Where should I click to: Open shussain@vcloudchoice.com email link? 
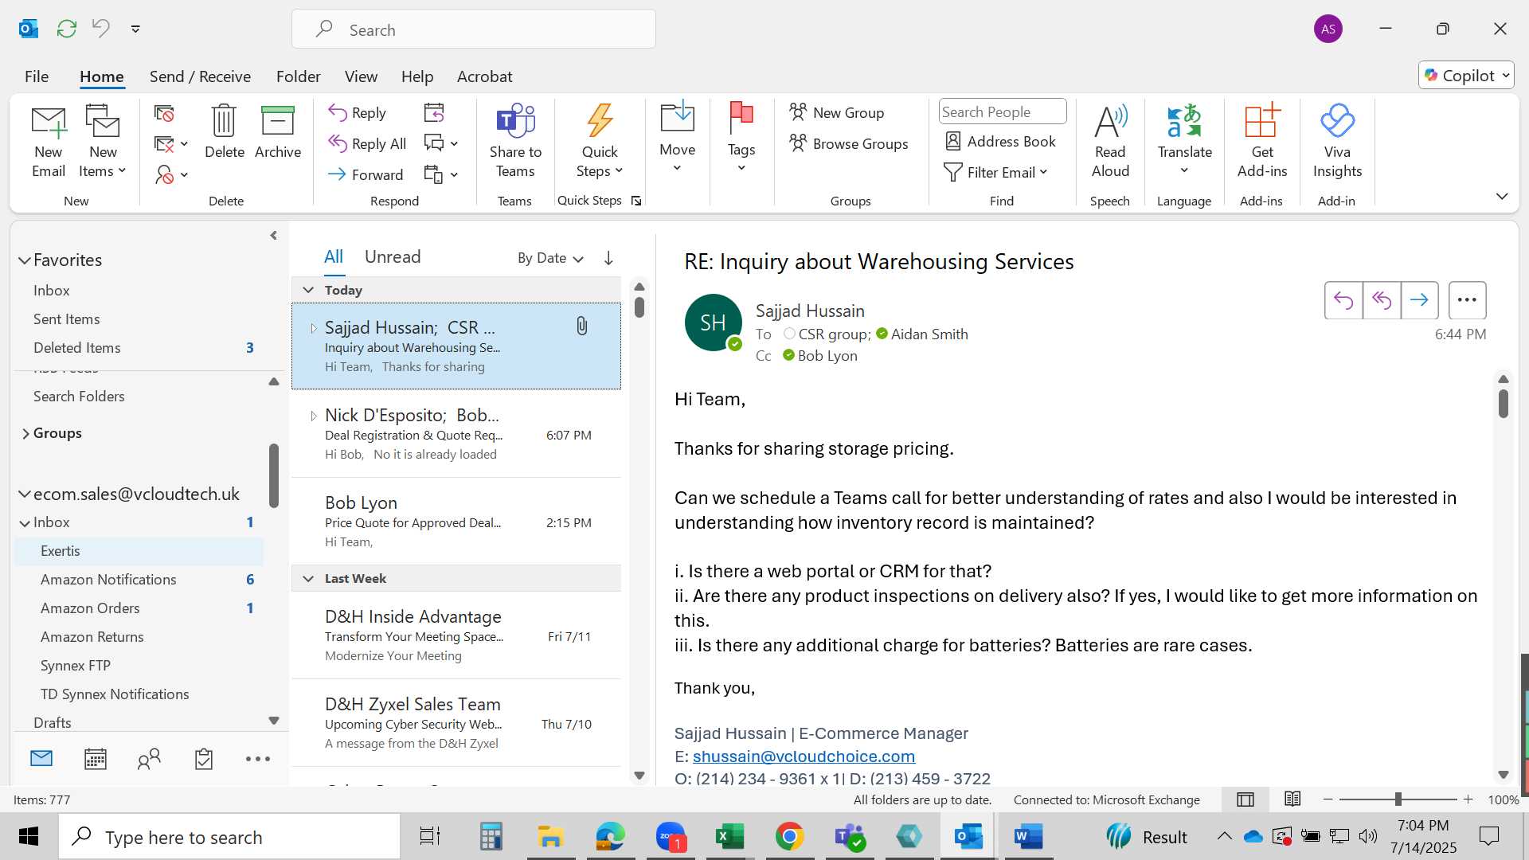click(x=804, y=756)
